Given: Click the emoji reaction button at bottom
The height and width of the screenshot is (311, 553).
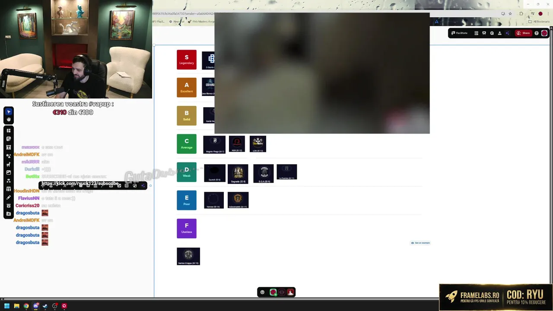Looking at the screenshot, I should click(x=262, y=292).
